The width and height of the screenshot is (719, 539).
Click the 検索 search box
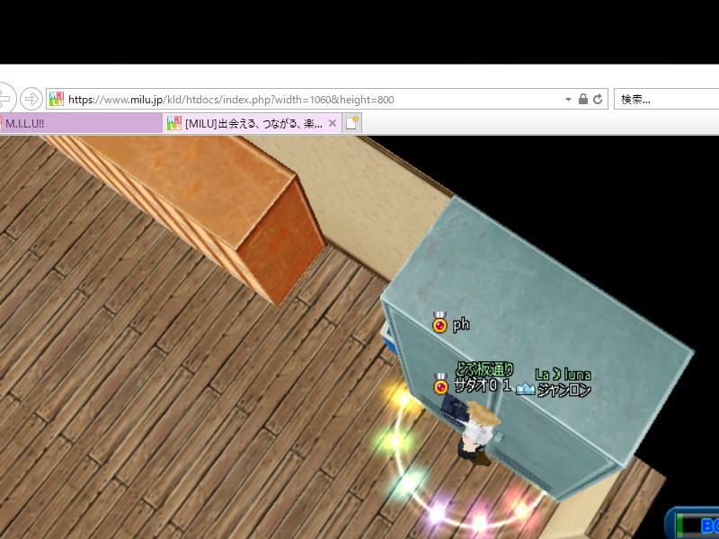pyautogui.click(x=667, y=99)
